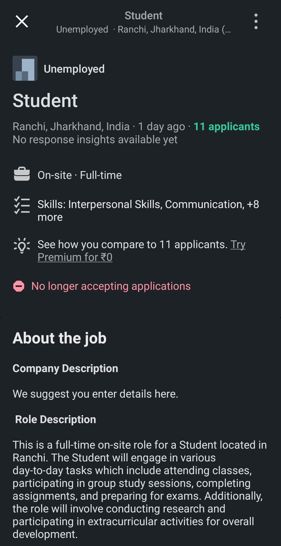Tap the lightbulb insights icon
The width and height of the screenshot is (281, 546).
click(x=22, y=245)
